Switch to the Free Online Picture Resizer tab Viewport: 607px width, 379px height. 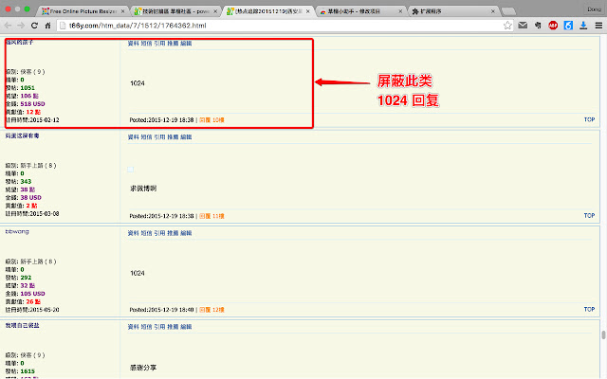(x=83, y=11)
